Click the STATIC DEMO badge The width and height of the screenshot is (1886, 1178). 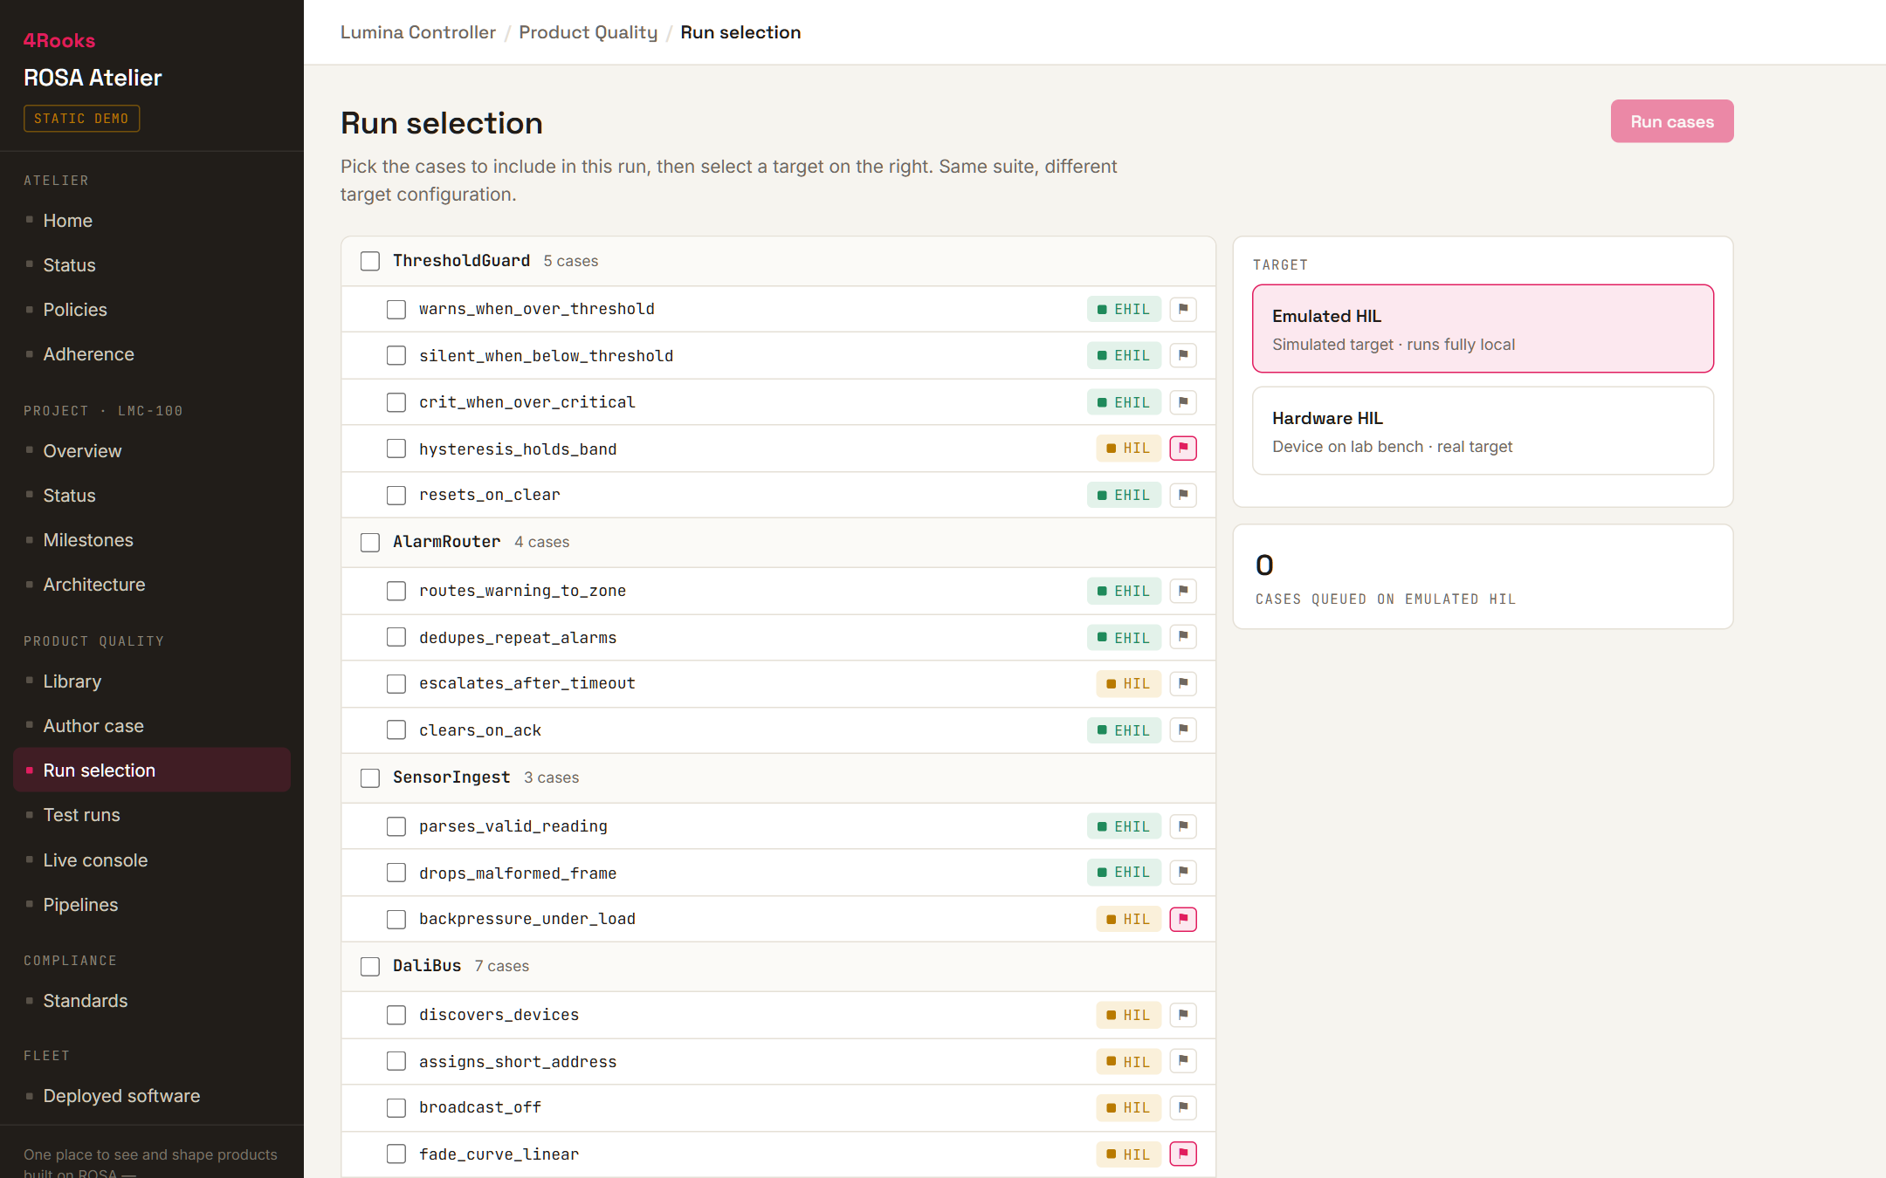[x=81, y=119]
